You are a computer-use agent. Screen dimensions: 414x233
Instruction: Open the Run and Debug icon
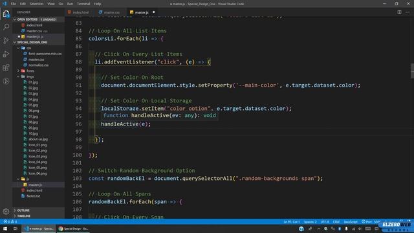pyautogui.click(x=6, y=54)
